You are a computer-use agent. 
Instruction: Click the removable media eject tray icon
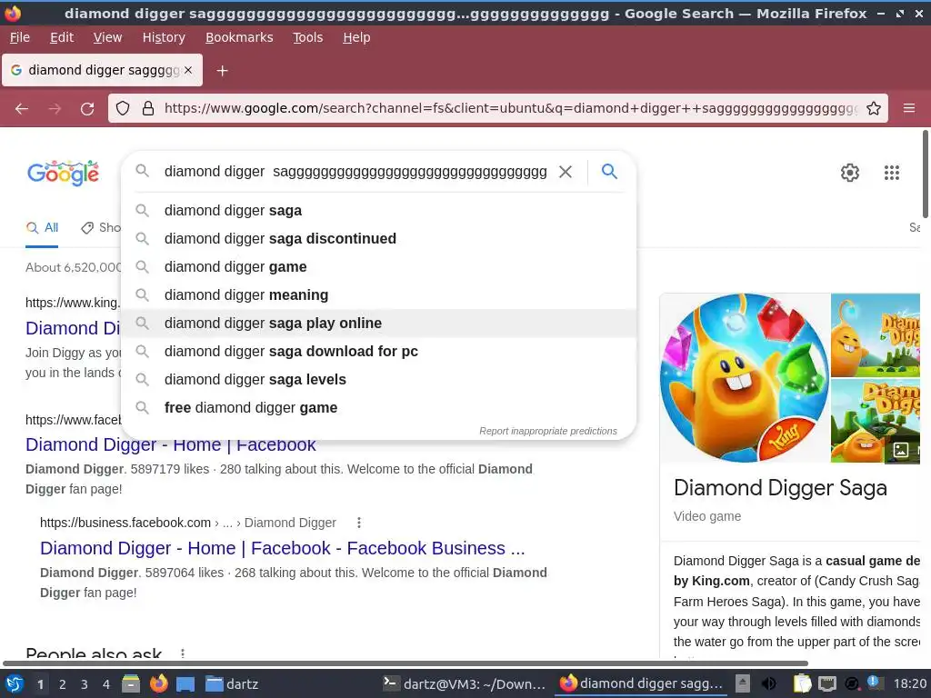tap(742, 683)
